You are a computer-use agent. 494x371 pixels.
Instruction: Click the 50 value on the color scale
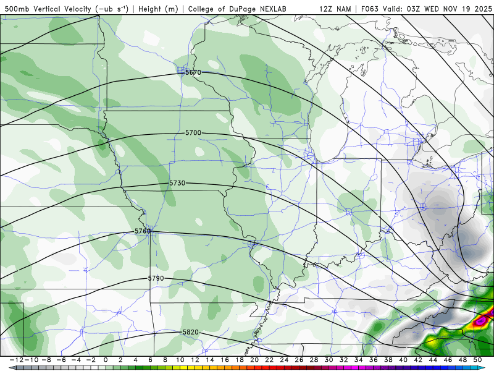(477, 360)
